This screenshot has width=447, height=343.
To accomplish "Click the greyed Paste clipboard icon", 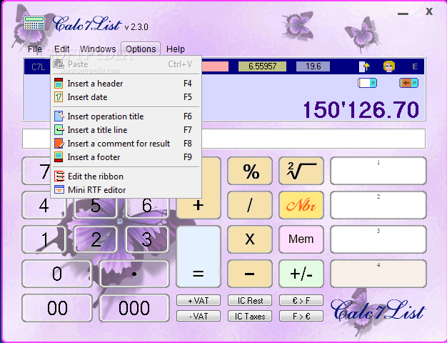I will (59, 64).
